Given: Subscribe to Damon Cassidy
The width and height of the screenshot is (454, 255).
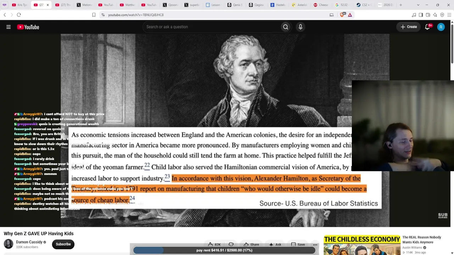Looking at the screenshot, I should (63, 244).
